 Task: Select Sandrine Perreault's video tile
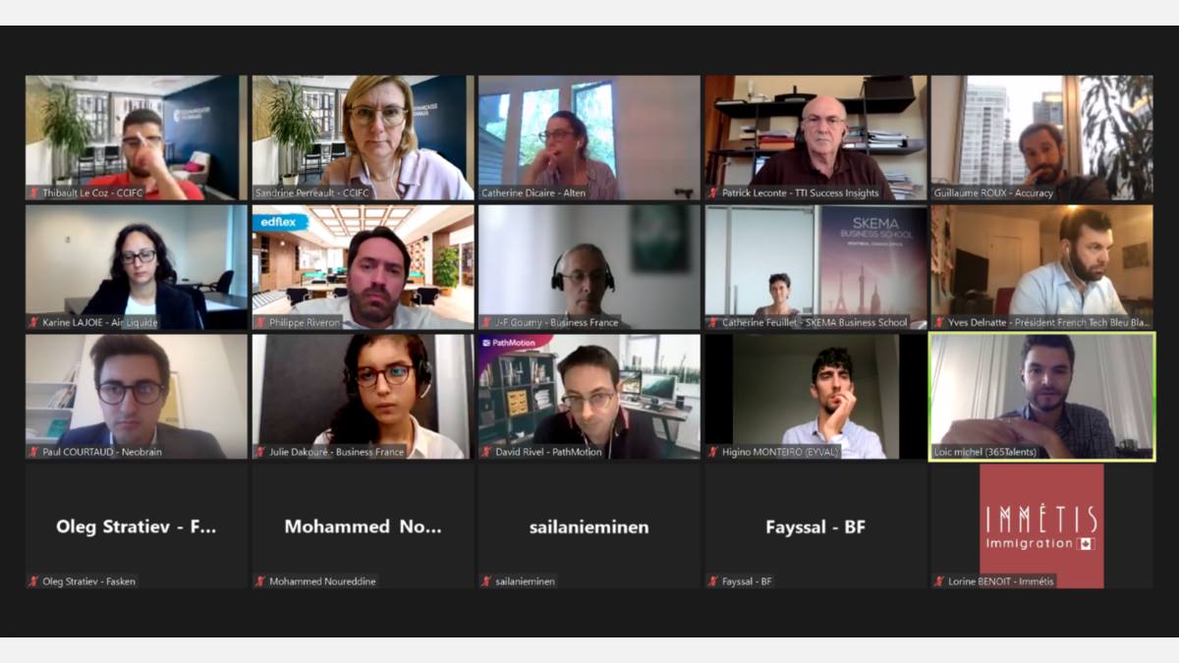[x=363, y=138]
